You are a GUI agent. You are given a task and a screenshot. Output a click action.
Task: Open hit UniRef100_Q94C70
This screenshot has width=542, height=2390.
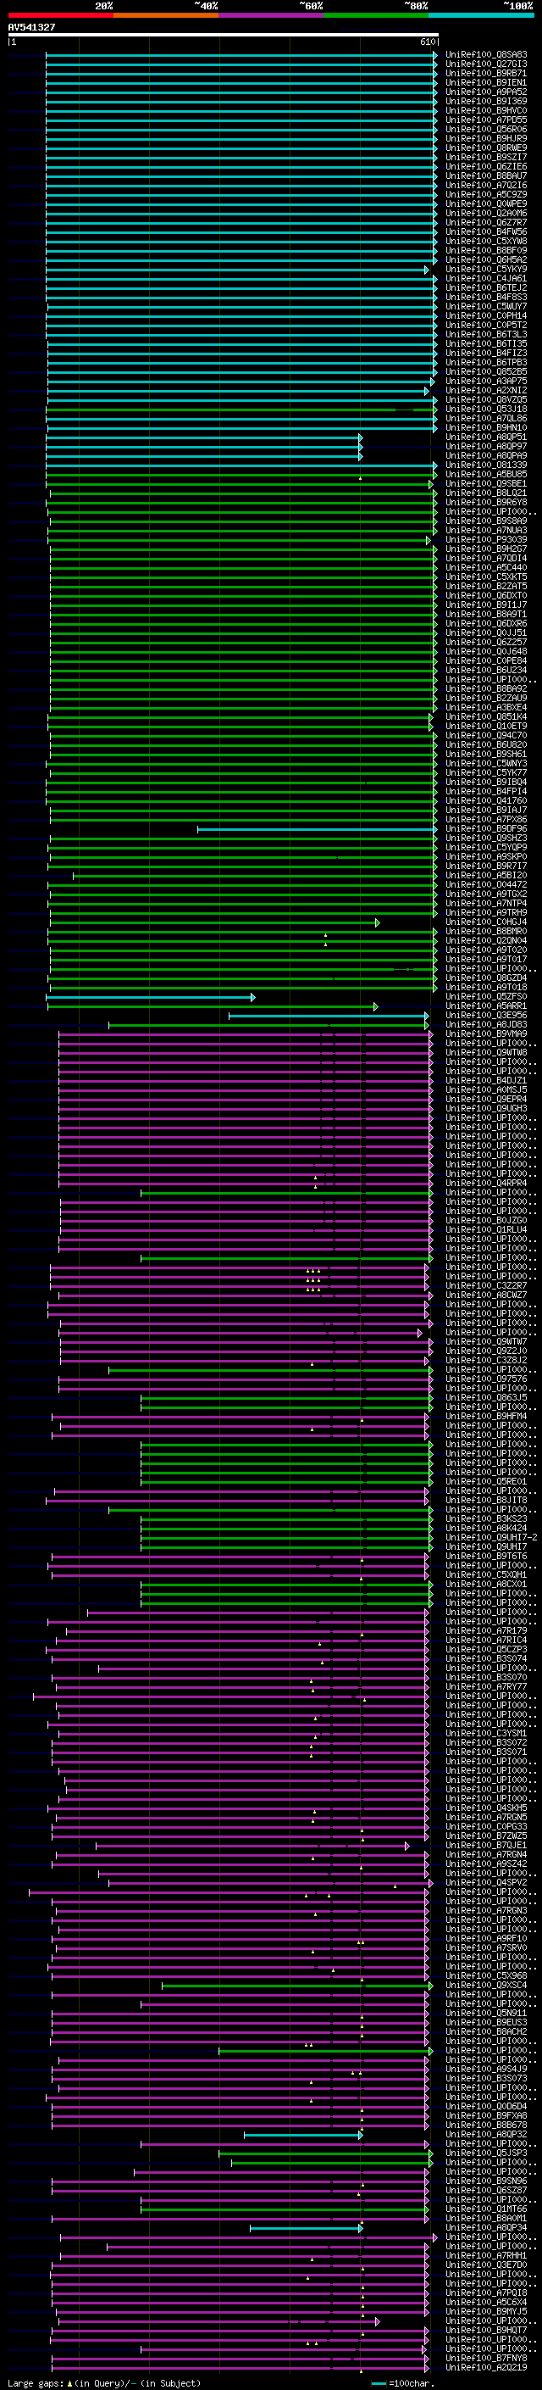486,736
